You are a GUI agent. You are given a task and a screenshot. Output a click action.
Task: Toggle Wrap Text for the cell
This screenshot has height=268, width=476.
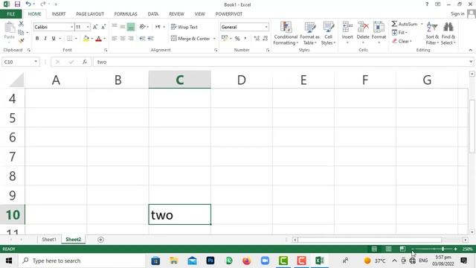click(x=184, y=27)
